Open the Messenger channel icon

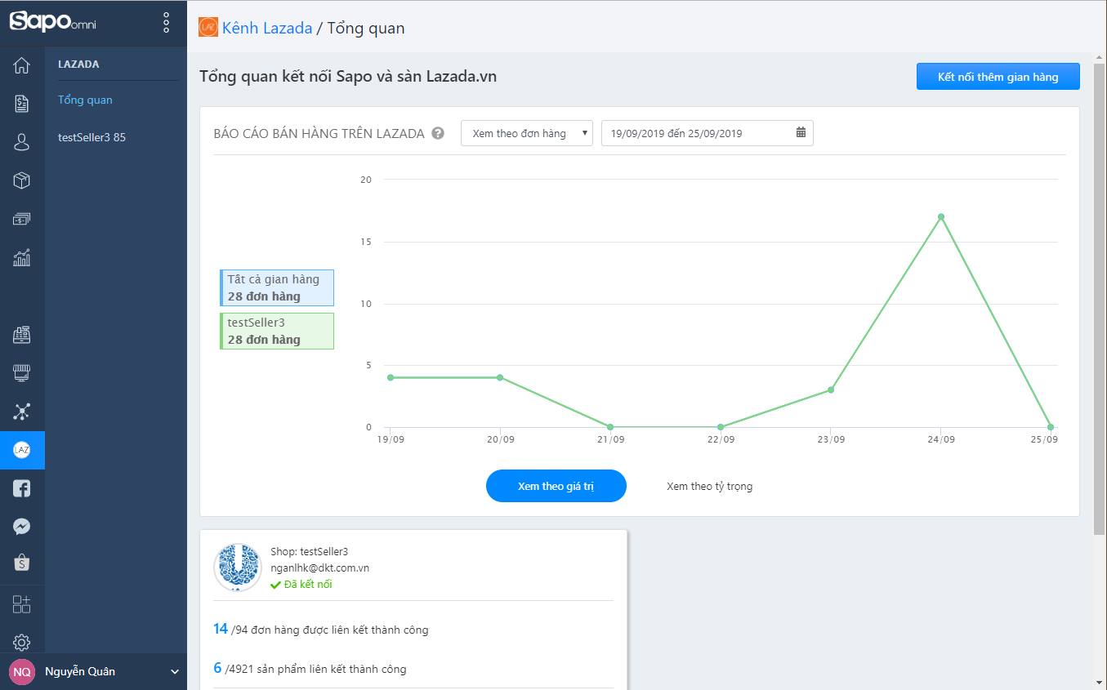(22, 527)
